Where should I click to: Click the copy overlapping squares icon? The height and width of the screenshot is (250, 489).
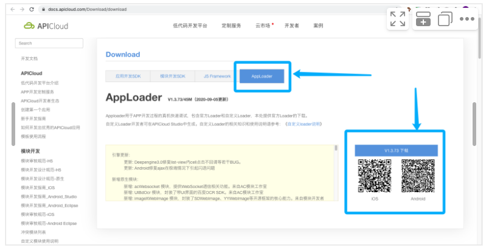pos(445,19)
